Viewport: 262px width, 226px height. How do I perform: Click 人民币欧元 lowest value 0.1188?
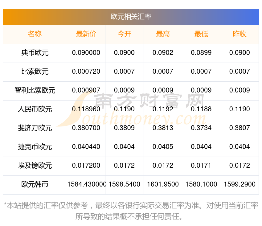coord(201,109)
